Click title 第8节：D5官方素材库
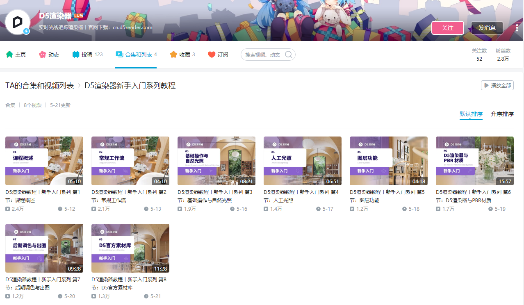Viewport: 524px width, 305px height. (129, 283)
